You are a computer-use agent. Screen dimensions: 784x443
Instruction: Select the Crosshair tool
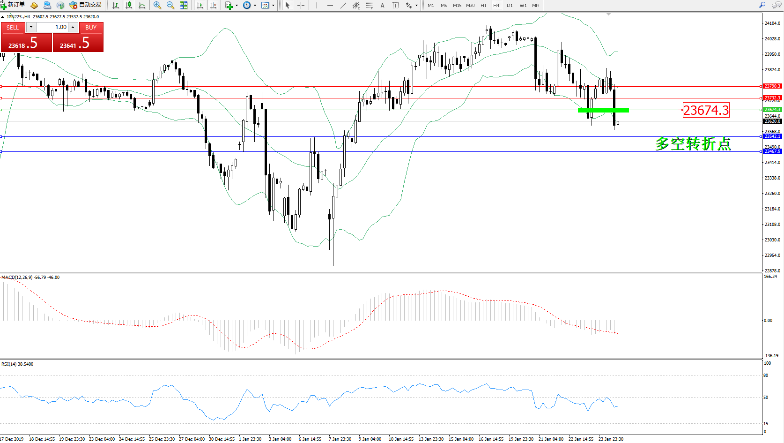tap(301, 5)
